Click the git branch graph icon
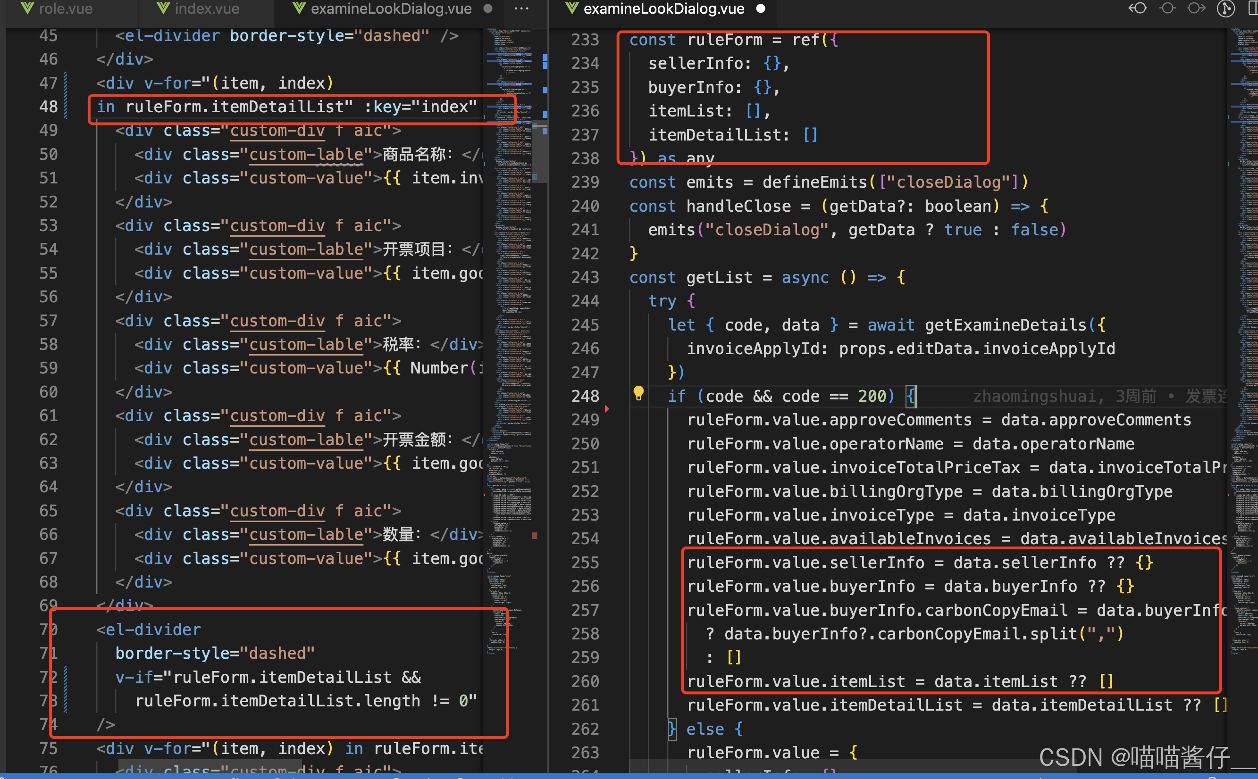The height and width of the screenshot is (779, 1258). click(1225, 8)
